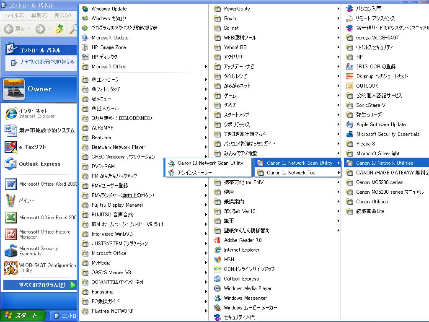Click the MSN butterfly icon

(x=217, y=259)
